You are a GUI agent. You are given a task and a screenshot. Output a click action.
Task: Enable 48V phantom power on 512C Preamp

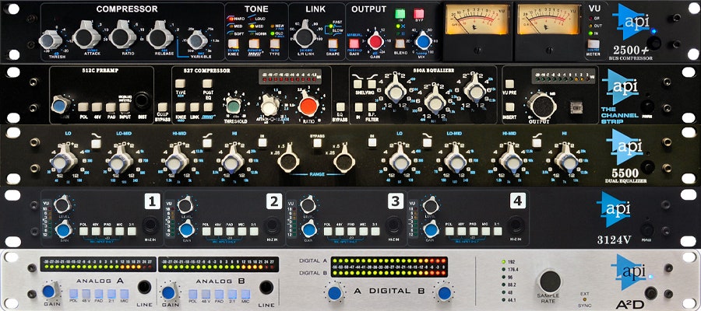(x=95, y=106)
